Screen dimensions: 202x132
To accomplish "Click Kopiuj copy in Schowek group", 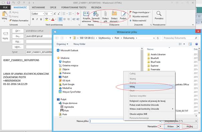I will click(14, 16).
